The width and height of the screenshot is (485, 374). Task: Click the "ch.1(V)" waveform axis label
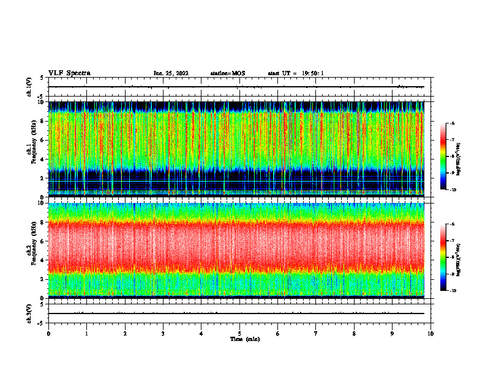click(x=29, y=87)
